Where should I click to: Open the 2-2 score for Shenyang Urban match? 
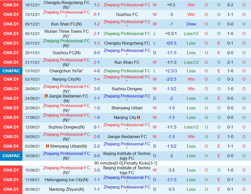click(97, 146)
